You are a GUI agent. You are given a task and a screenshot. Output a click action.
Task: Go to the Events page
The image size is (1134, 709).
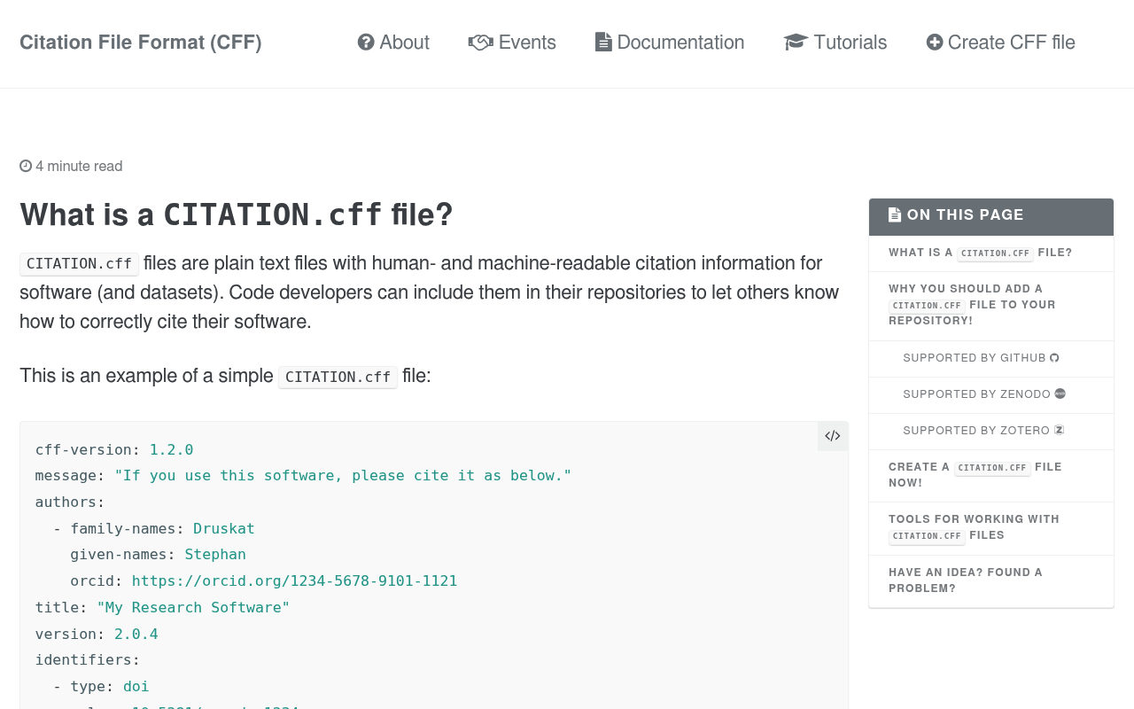click(x=512, y=43)
